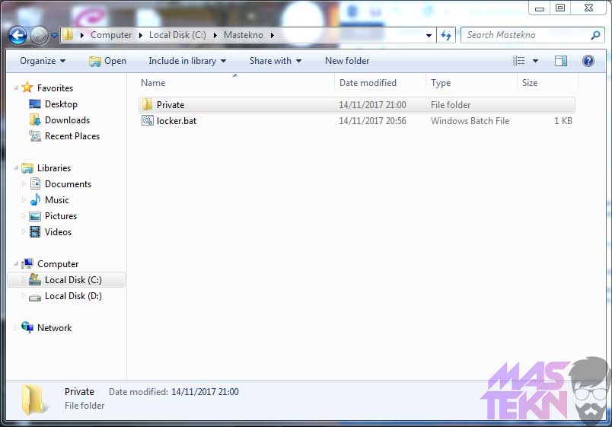Viewport: 612px width, 427px height.
Task: Click the greyed Forward arrow button
Action: pos(39,36)
